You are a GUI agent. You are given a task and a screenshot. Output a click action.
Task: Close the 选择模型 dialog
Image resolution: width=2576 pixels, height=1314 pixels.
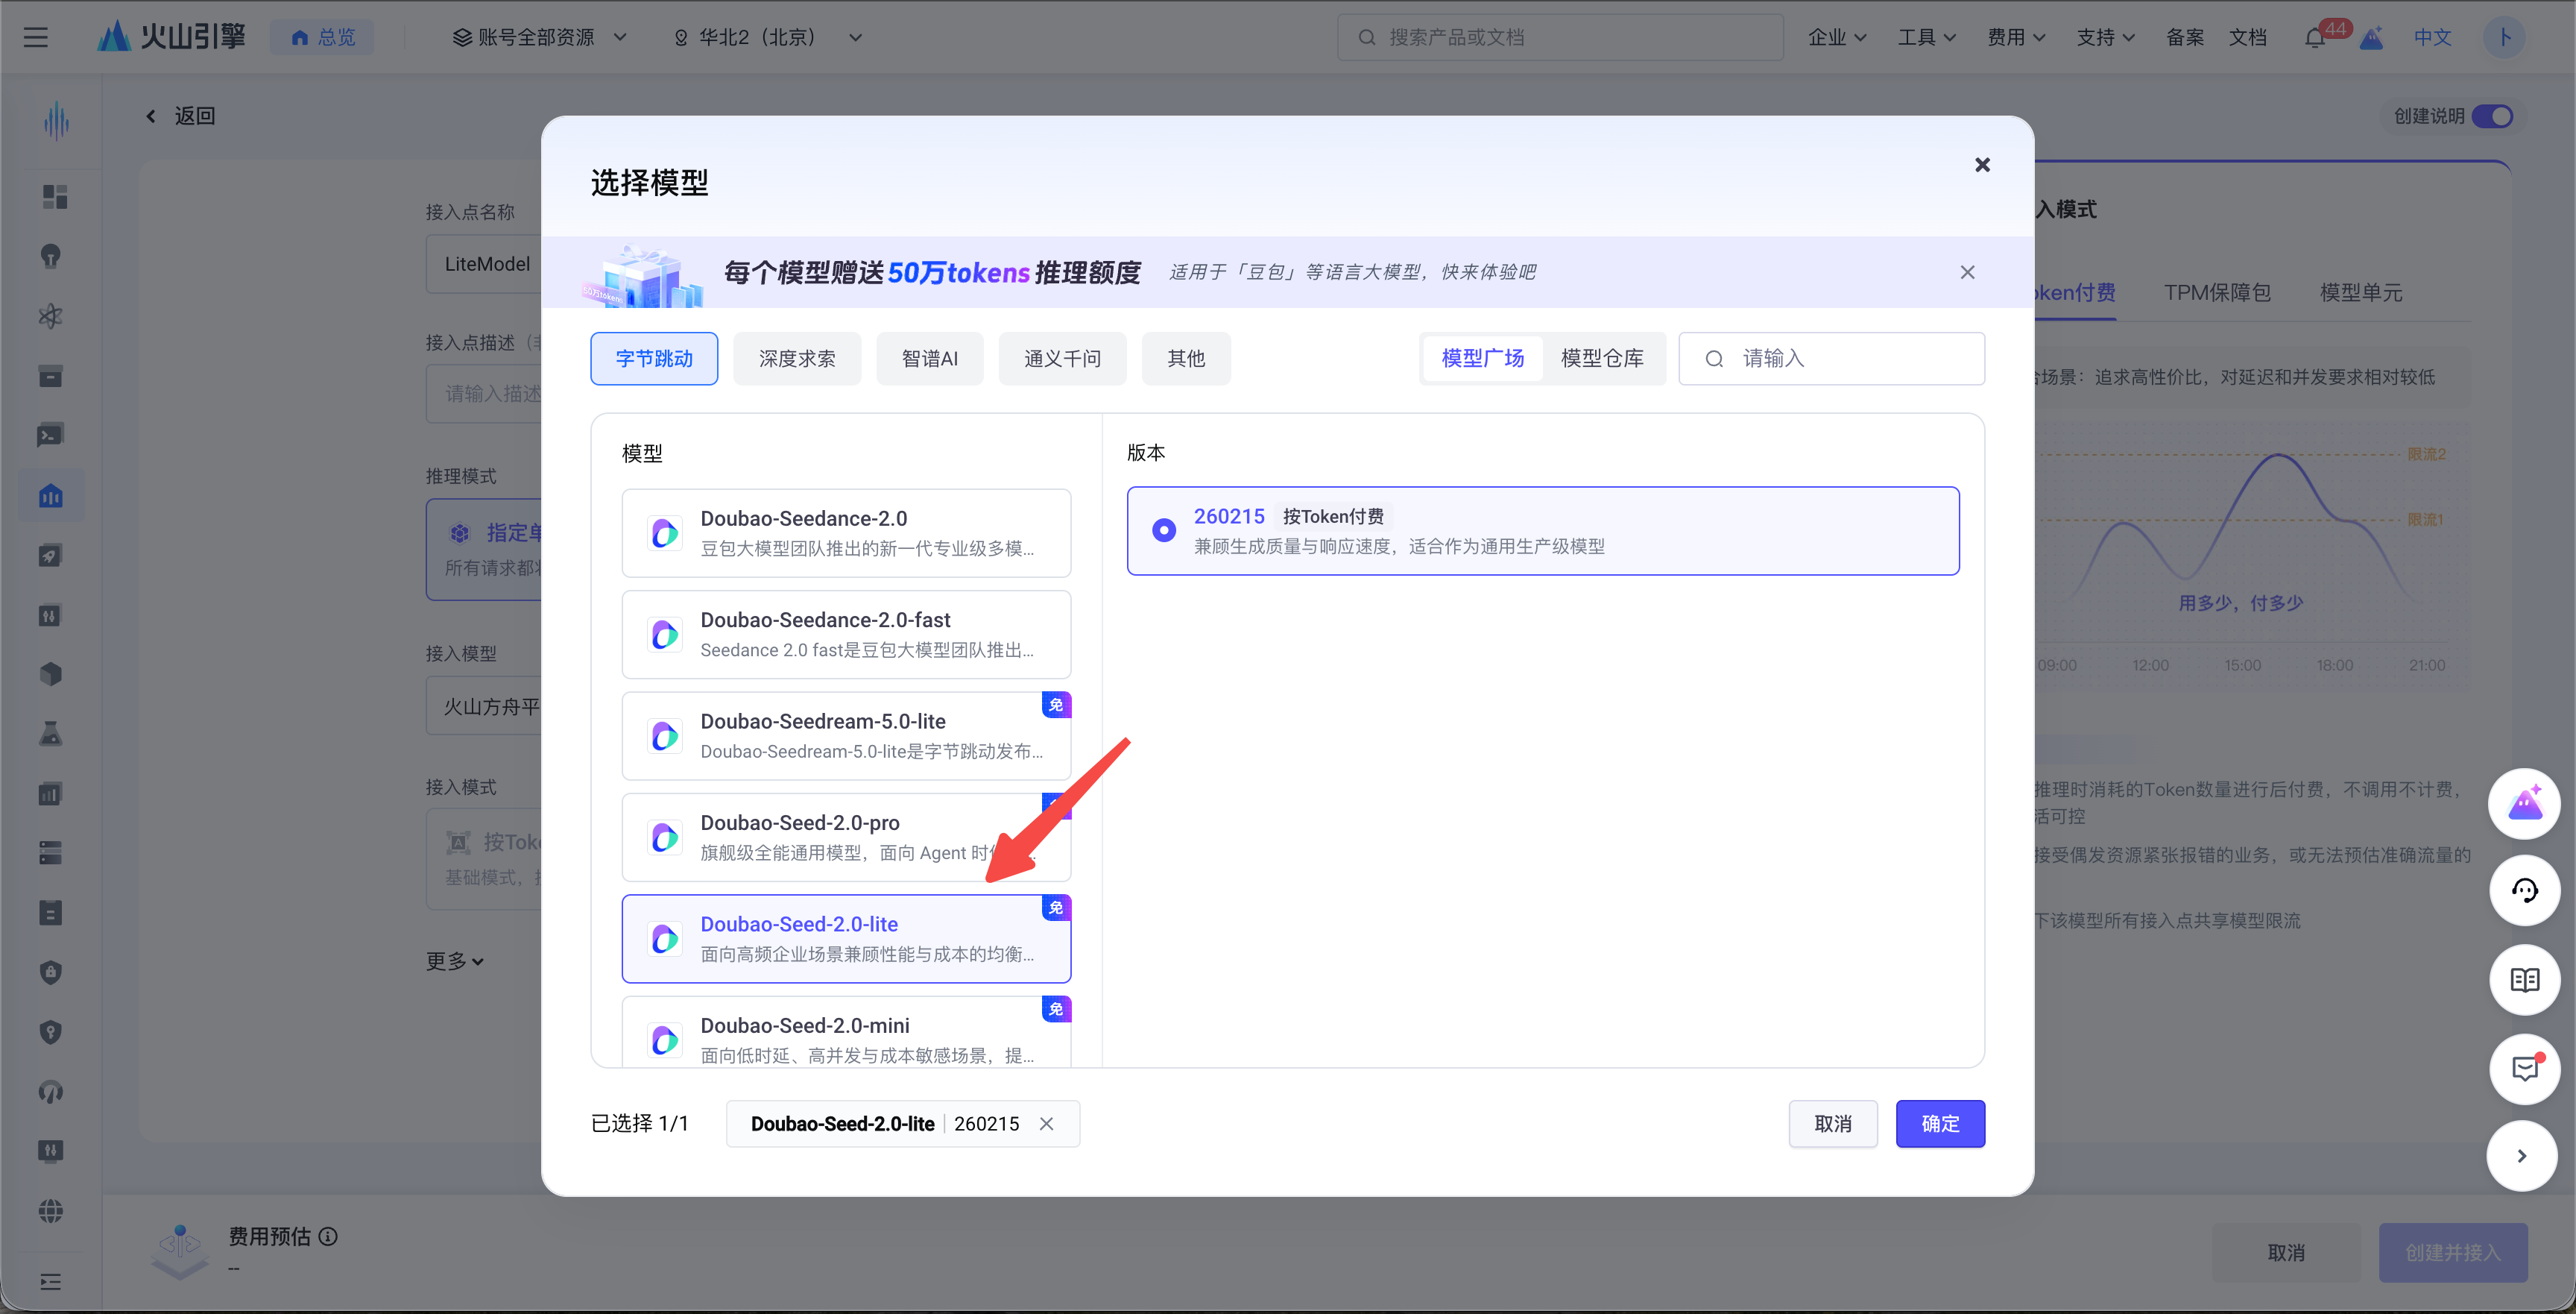[1982, 165]
